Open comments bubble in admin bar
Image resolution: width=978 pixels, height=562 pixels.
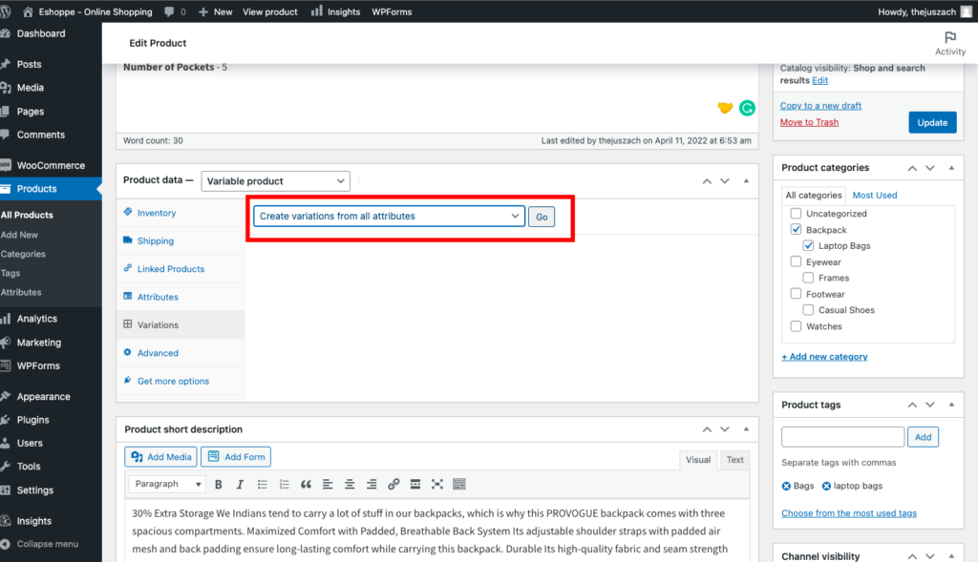(x=170, y=11)
